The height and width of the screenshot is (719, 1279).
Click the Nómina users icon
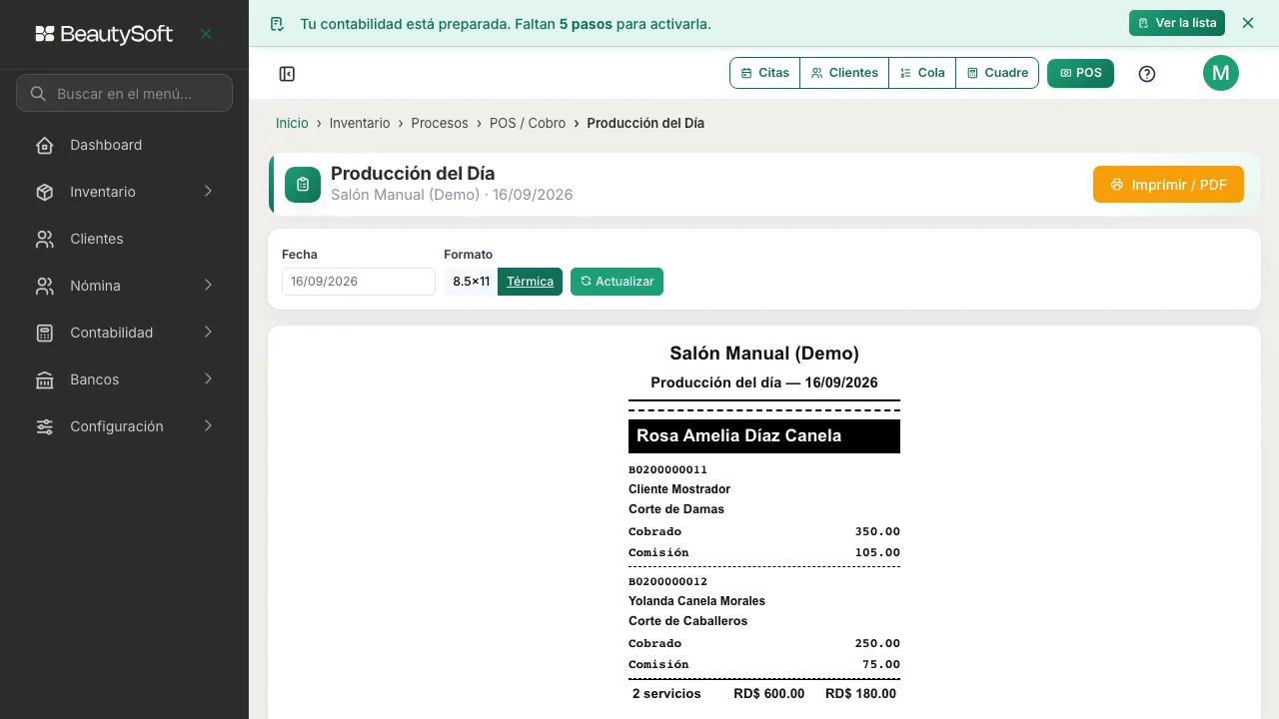click(x=45, y=286)
